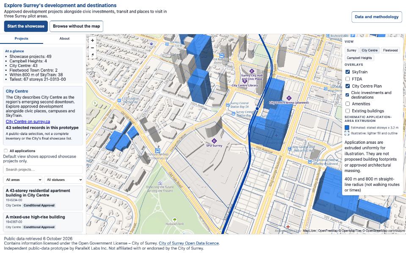Select City Centre Arena (planned) marker
406x253 pixels.
tap(289, 98)
